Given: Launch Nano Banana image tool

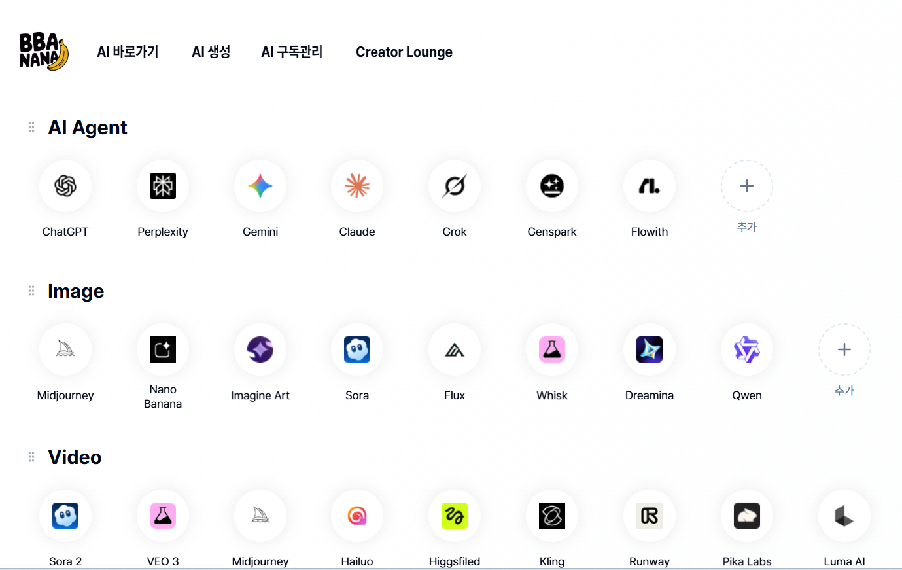Looking at the screenshot, I should click(x=163, y=349).
